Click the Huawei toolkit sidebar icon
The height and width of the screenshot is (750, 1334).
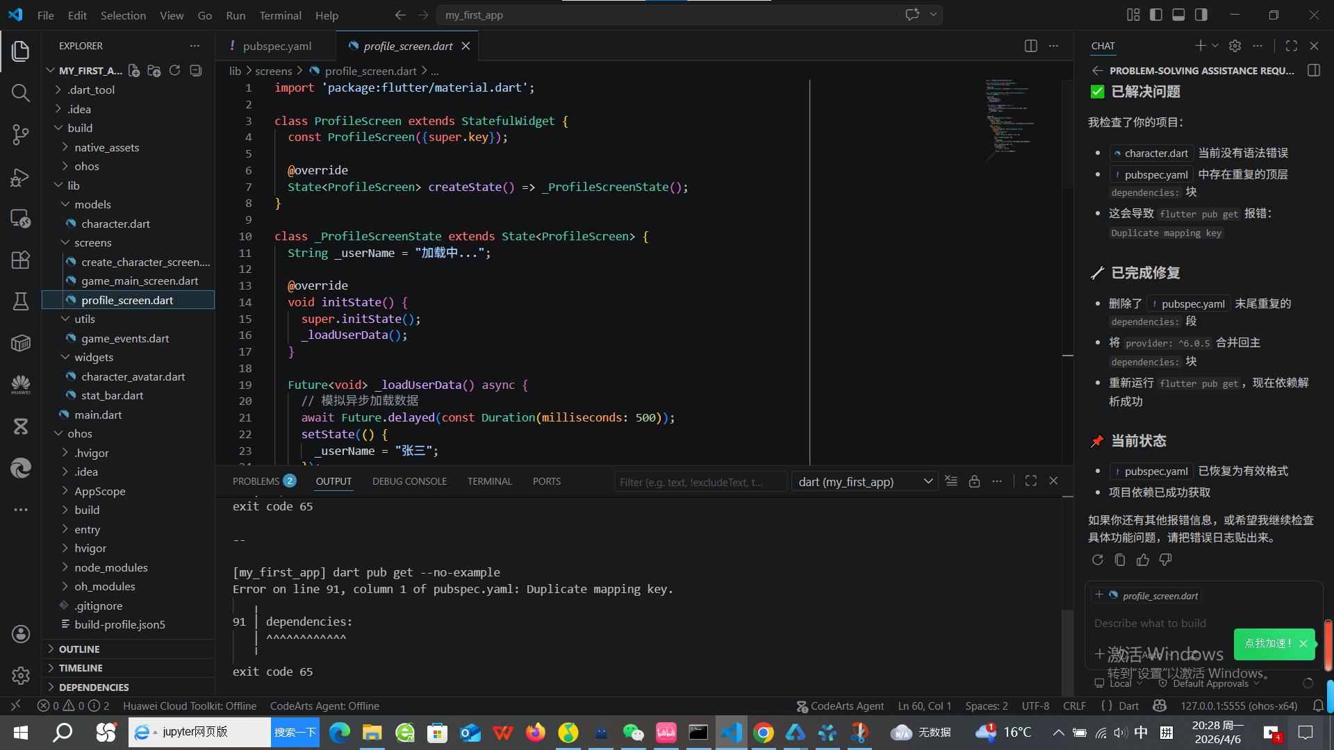click(x=21, y=384)
